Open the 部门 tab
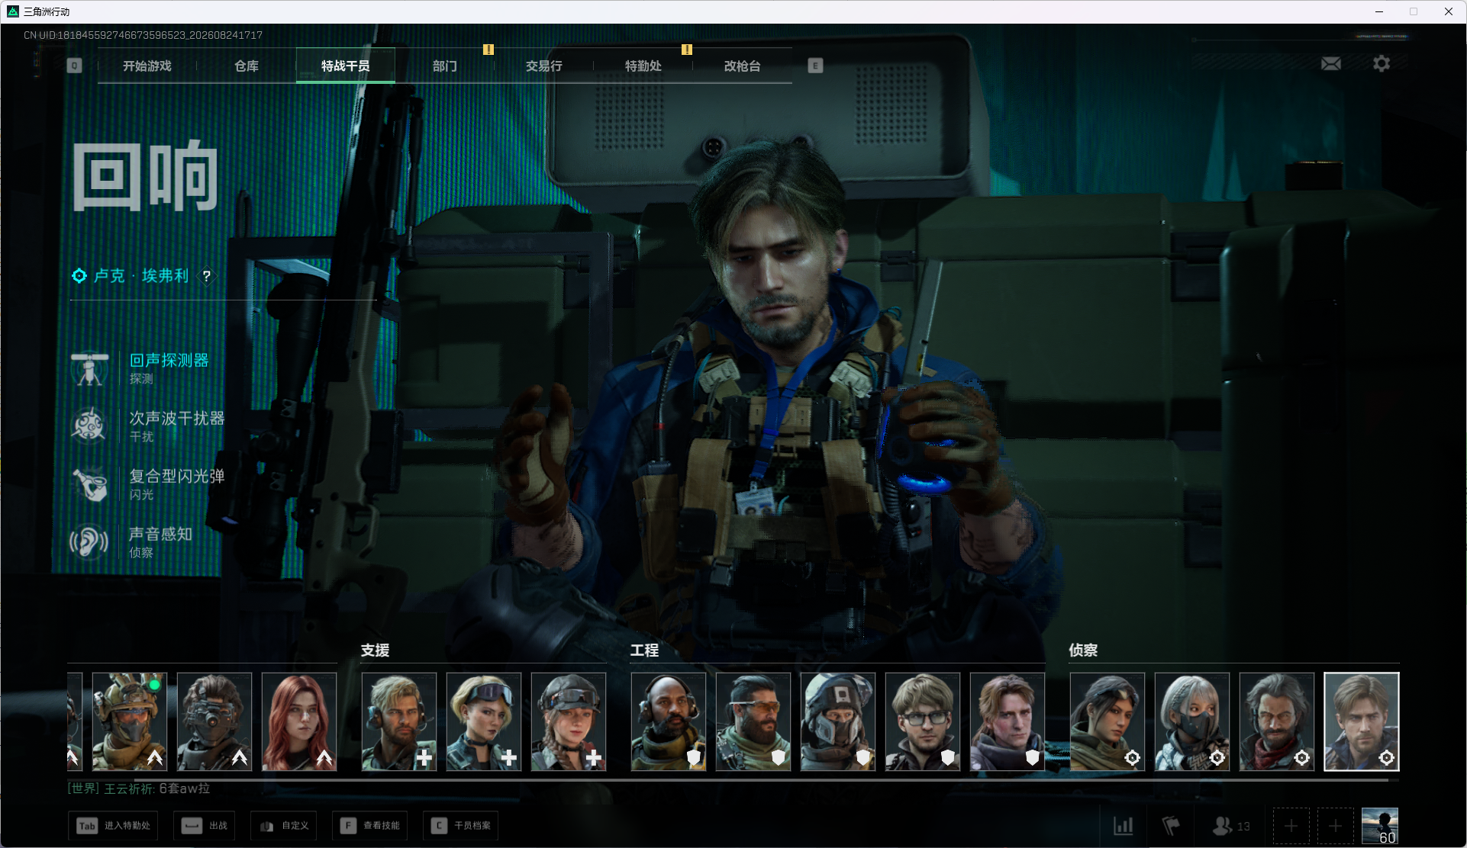The width and height of the screenshot is (1467, 848). 445,66
